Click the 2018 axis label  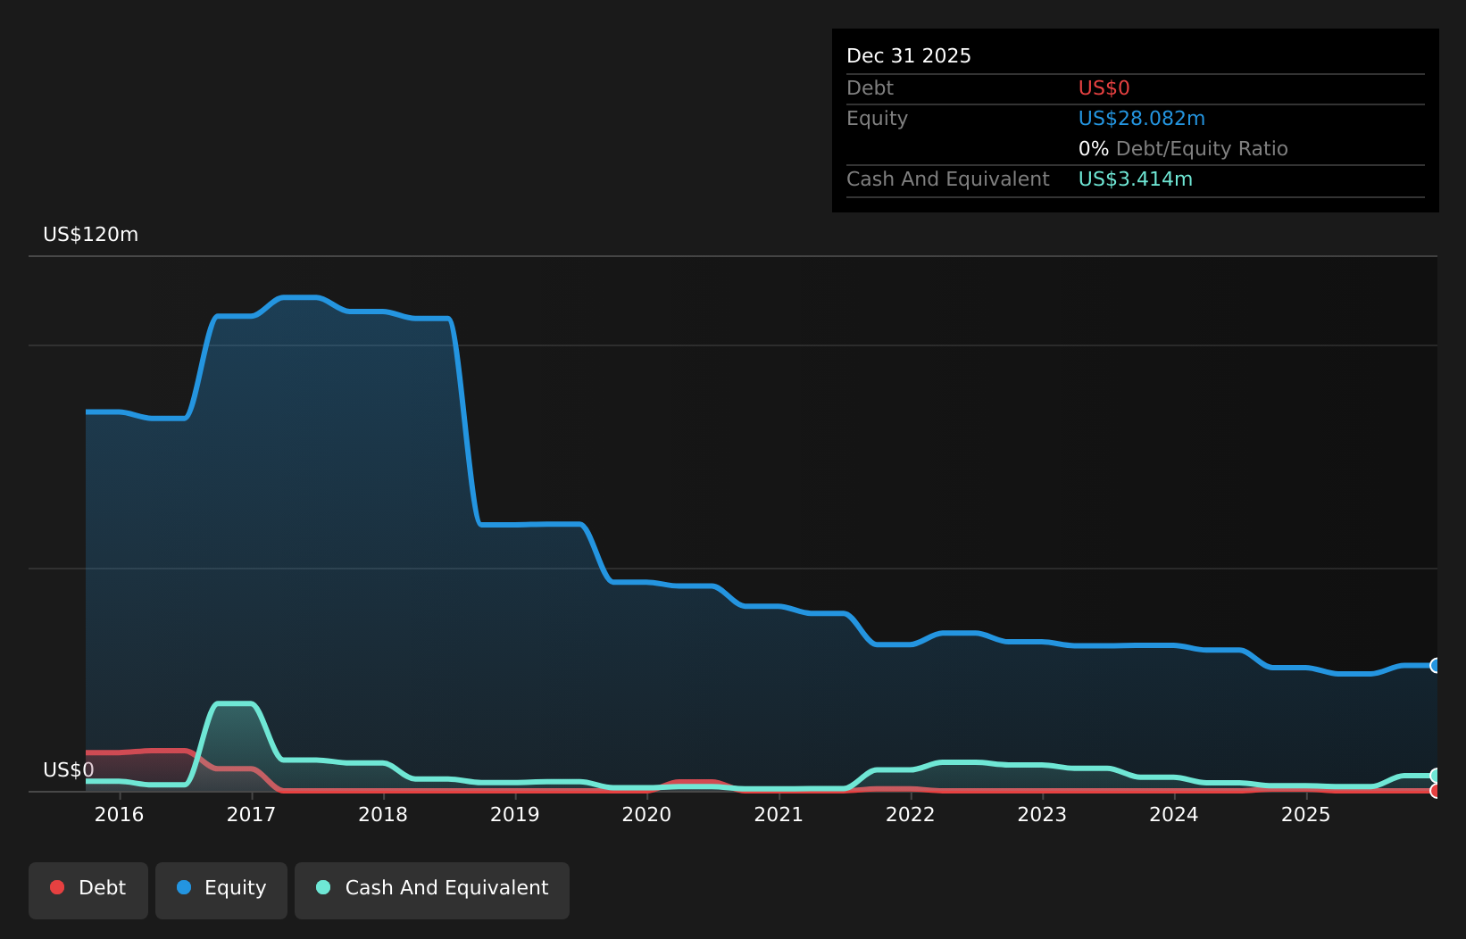pyautogui.click(x=383, y=814)
